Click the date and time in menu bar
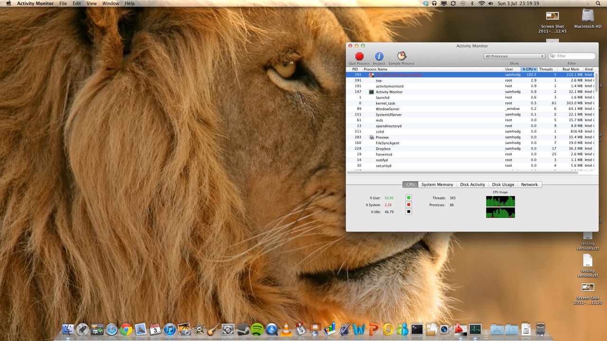The image size is (607, 341). pos(518,3)
